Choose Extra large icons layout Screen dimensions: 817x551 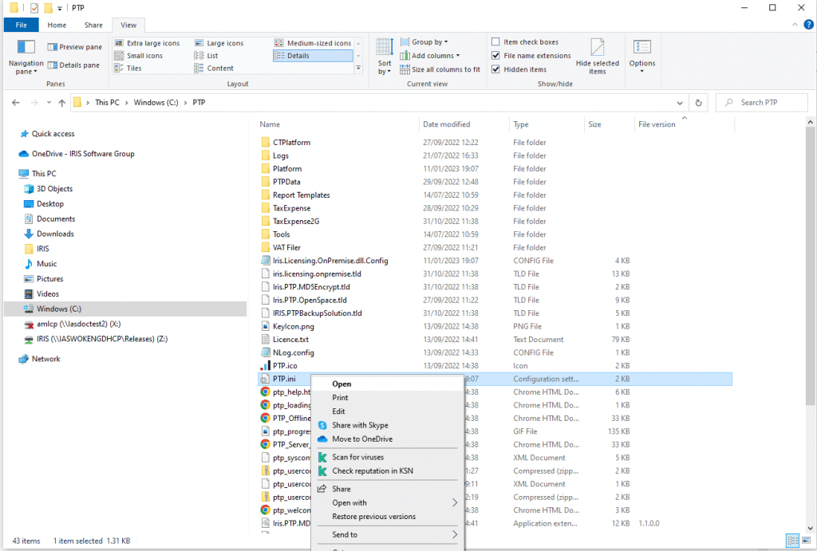point(153,43)
